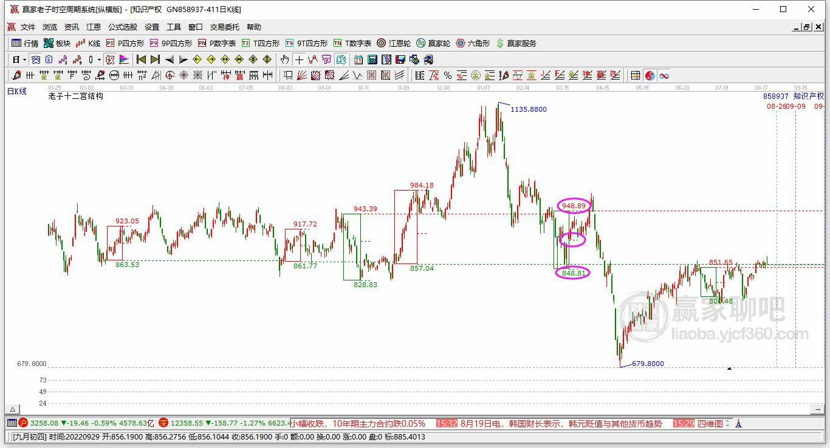Screen dimensions: 830x448
Task: Open the 浏览 menu
Action: pos(50,27)
